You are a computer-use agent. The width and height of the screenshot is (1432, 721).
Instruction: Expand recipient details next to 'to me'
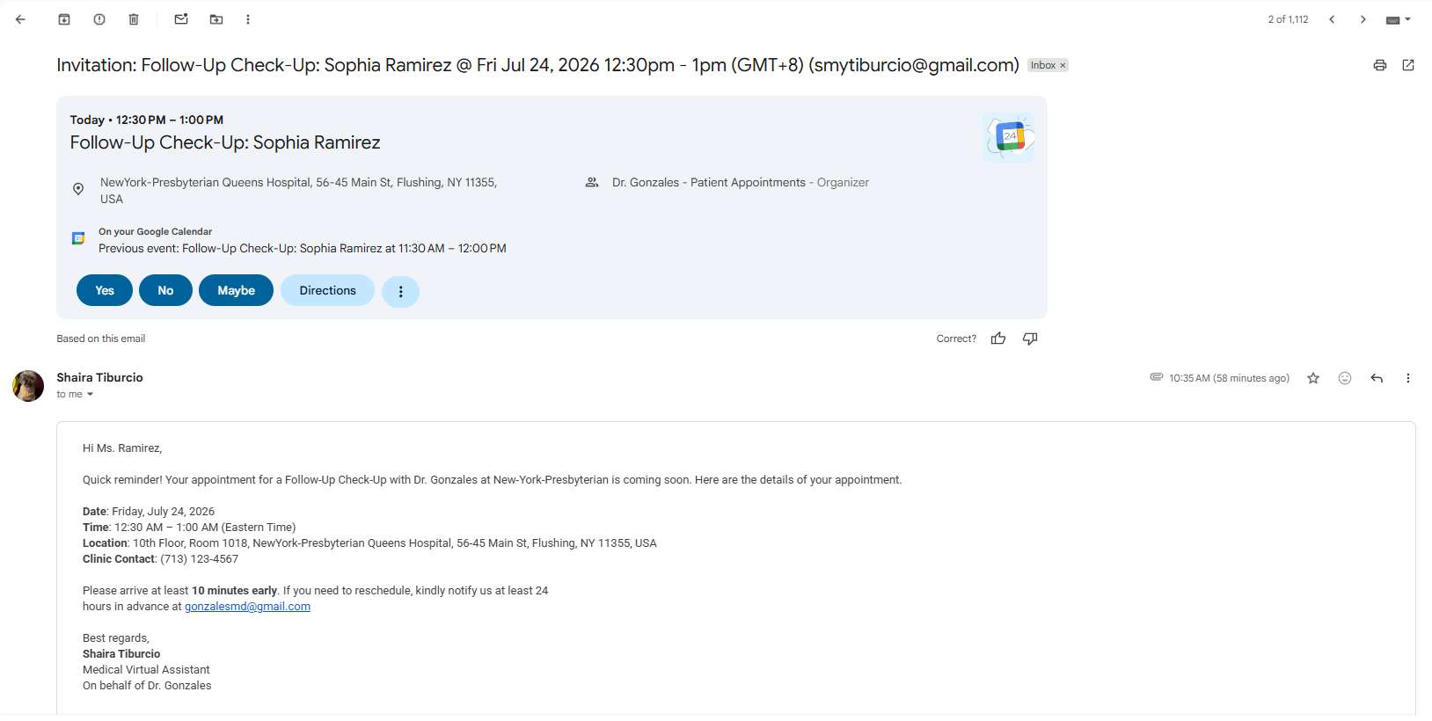(90, 395)
